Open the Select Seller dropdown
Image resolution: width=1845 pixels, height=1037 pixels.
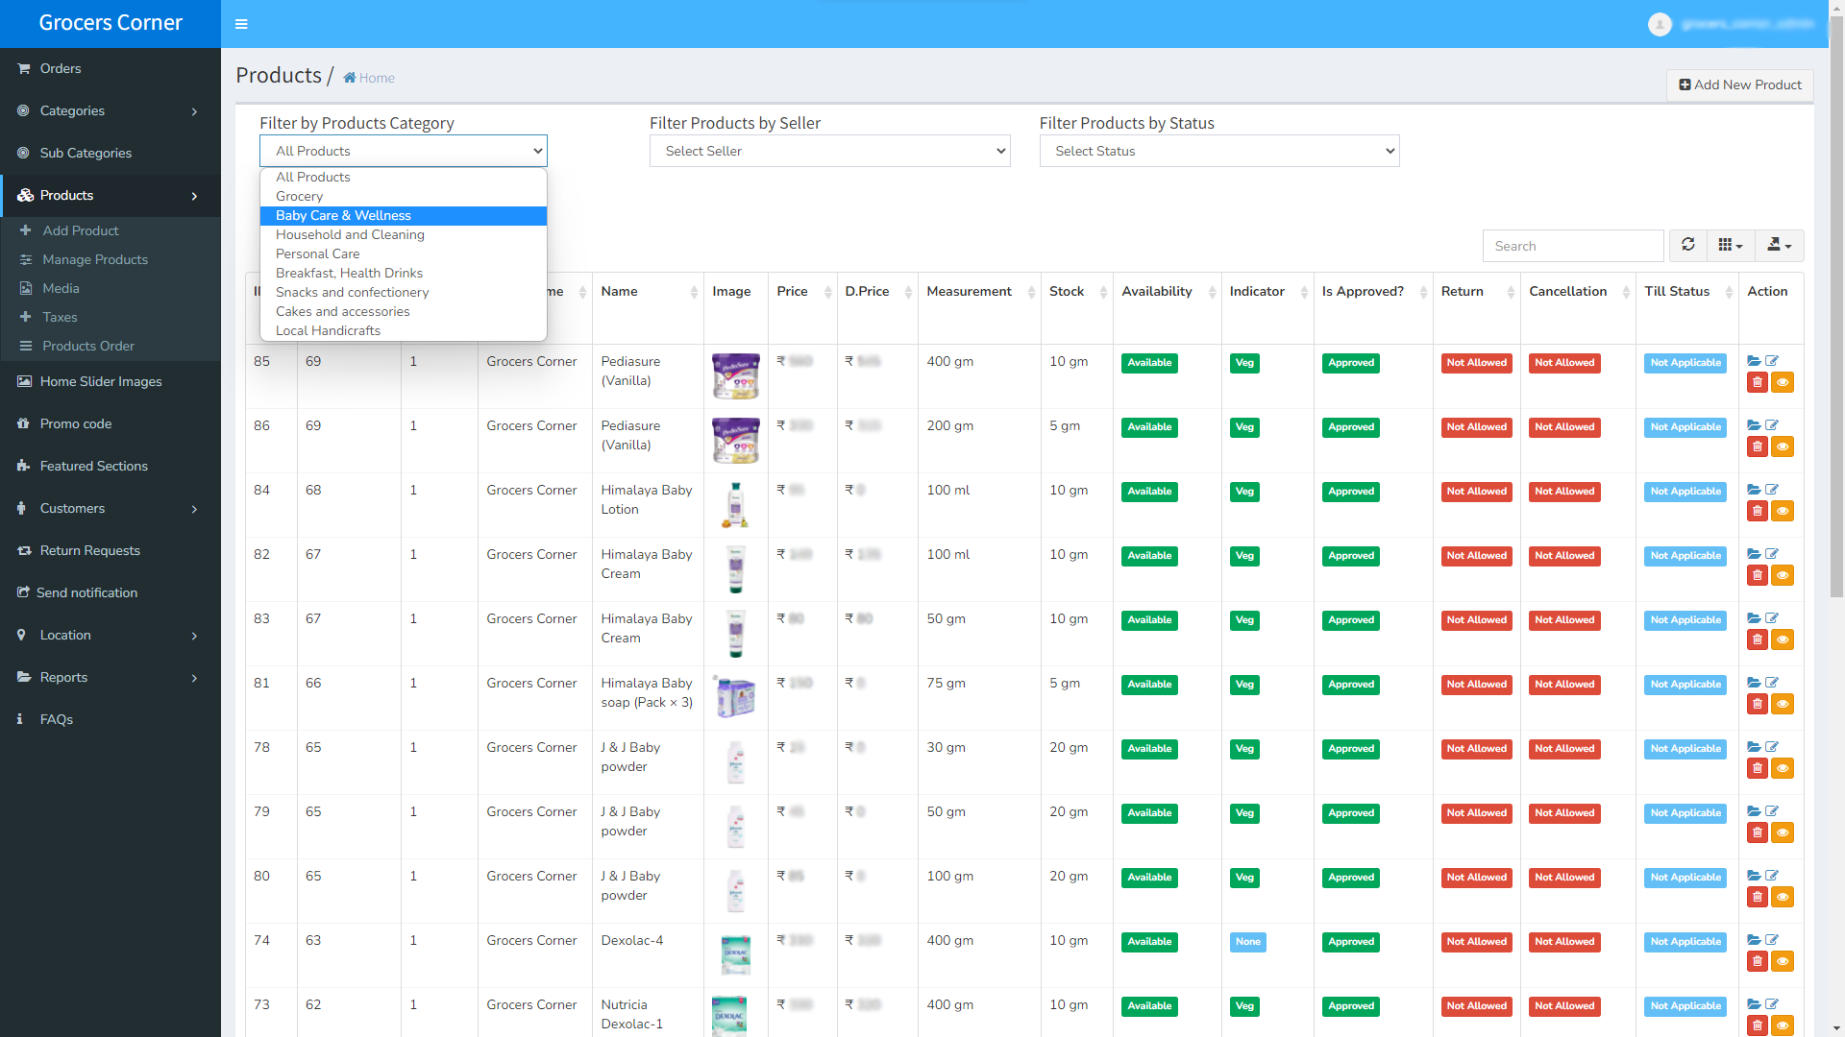(x=829, y=151)
